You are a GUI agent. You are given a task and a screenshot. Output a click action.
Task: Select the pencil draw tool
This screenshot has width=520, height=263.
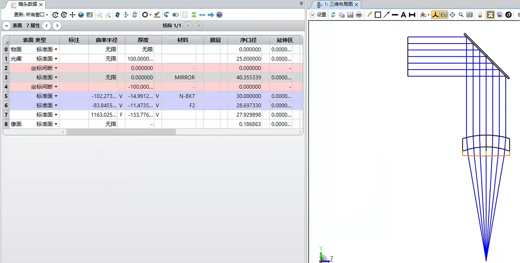[369, 15]
